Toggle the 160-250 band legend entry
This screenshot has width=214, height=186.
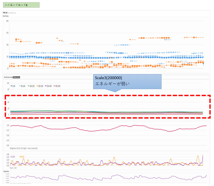pos(31,86)
